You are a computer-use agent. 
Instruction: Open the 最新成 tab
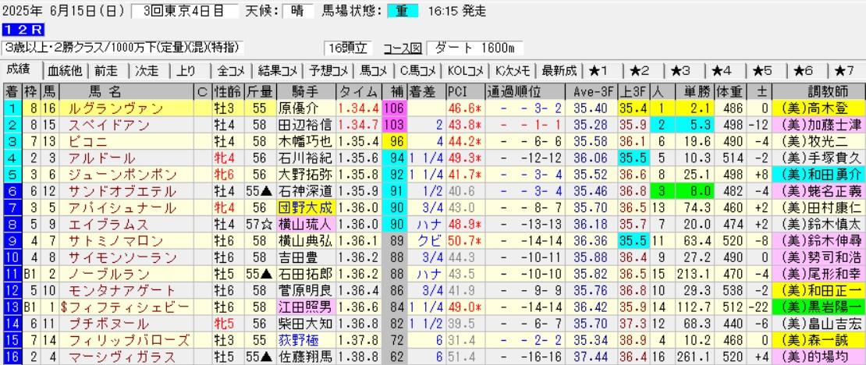(x=559, y=71)
